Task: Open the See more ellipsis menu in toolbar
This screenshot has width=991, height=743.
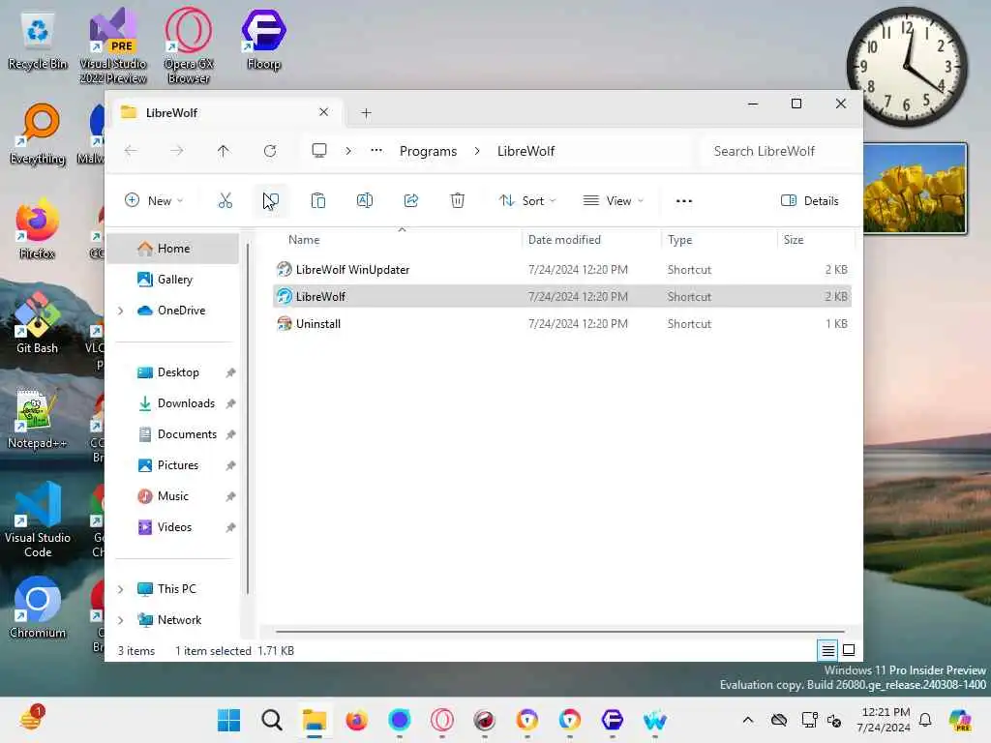Action: click(x=684, y=201)
